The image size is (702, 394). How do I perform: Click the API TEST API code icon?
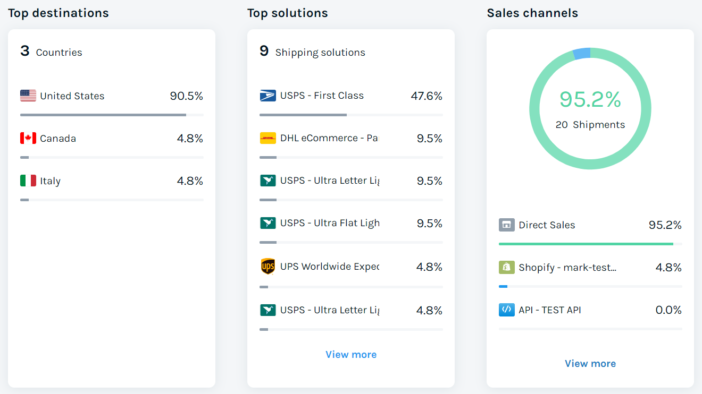click(x=507, y=310)
